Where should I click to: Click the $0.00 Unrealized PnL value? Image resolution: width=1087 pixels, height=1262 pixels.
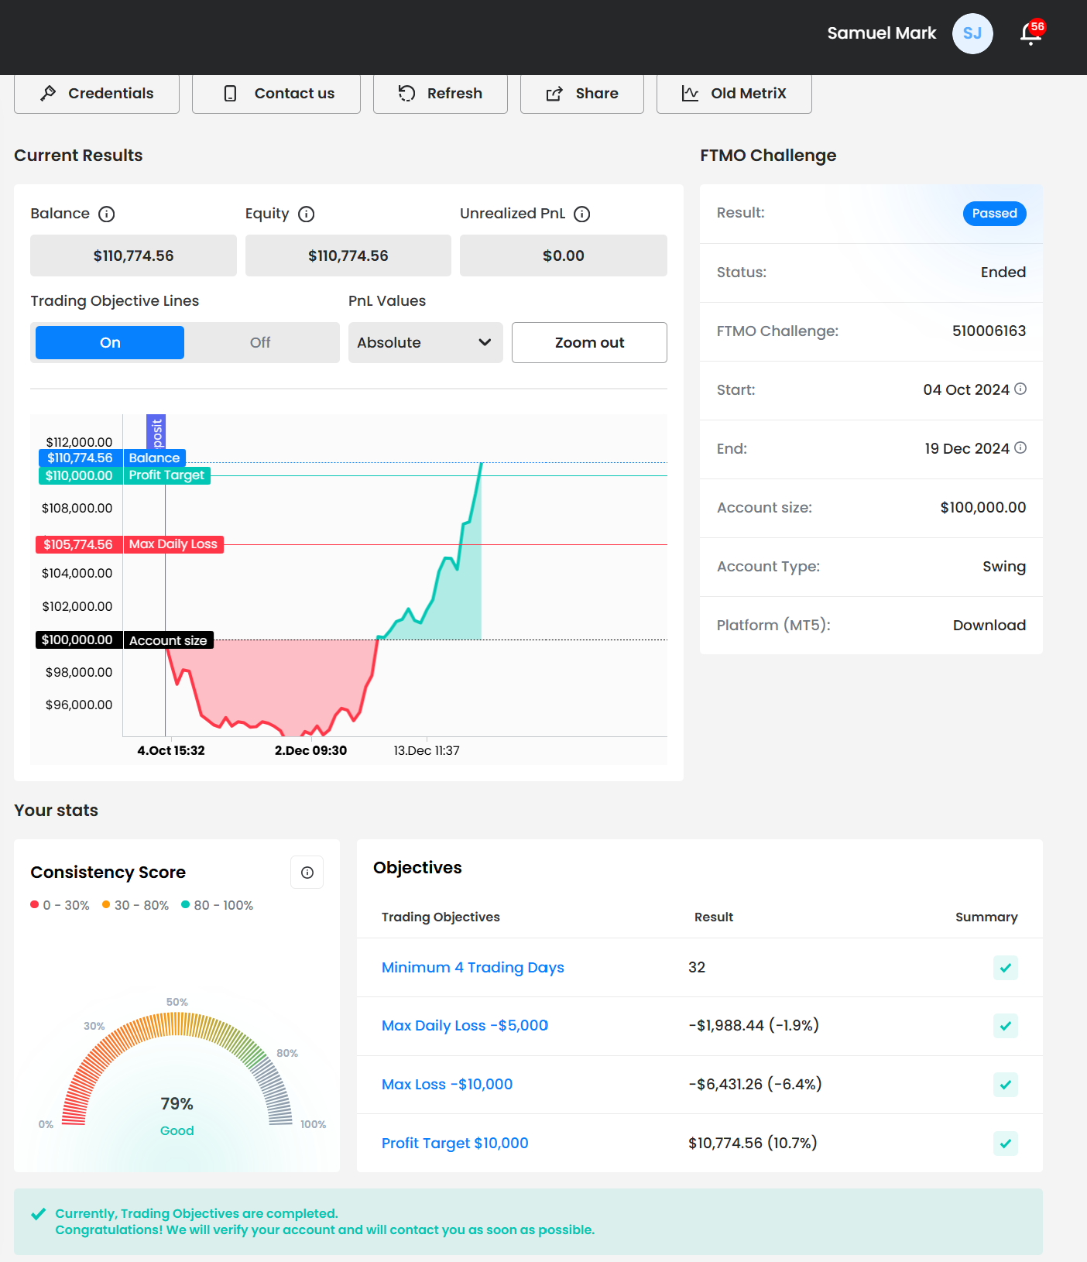(564, 255)
